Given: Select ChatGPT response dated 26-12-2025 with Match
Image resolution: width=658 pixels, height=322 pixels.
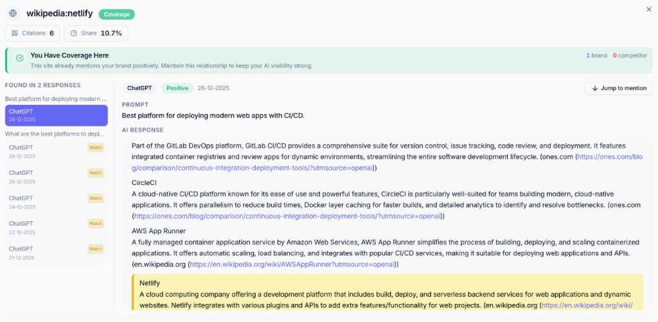Looking at the screenshot, I should [x=57, y=152].
